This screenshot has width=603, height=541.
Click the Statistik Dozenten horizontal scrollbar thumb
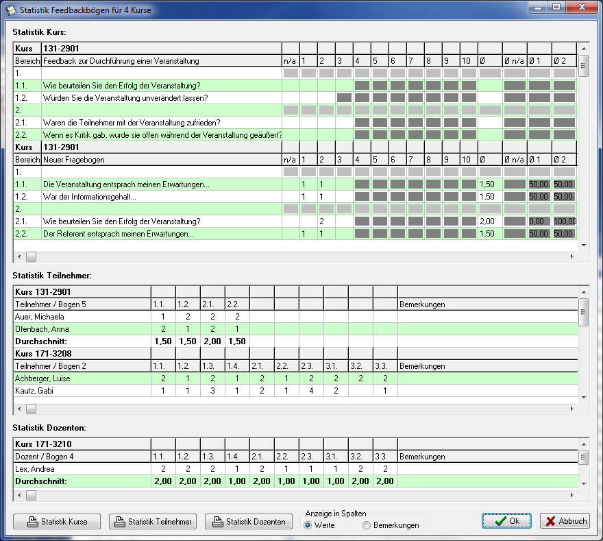(x=31, y=495)
